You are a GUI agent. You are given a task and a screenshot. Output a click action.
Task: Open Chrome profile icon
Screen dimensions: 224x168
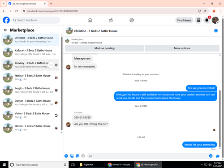pyautogui.click(x=214, y=11)
